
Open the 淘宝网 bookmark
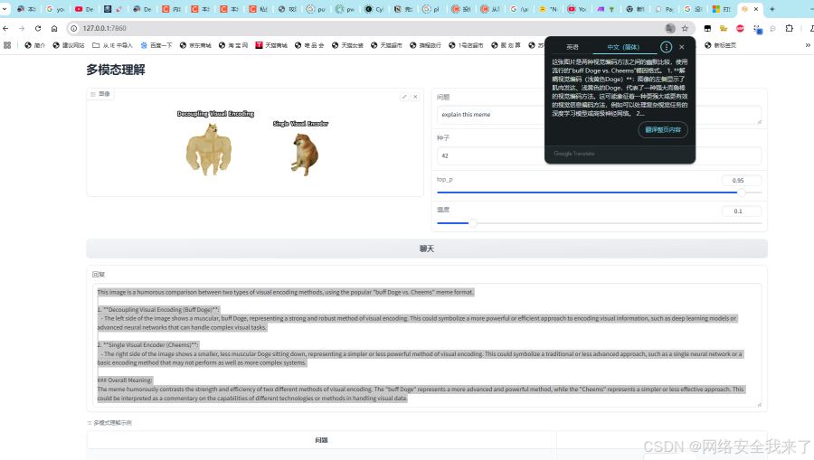pos(233,45)
